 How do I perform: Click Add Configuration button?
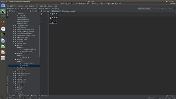pyautogui.click(x=144, y=9)
